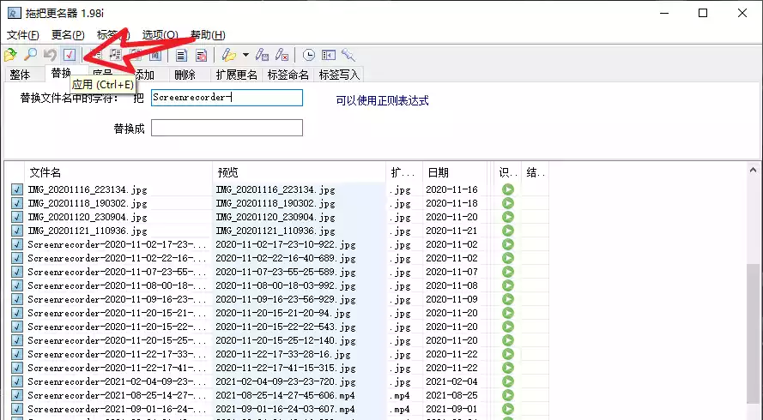
Task: Click the undo arrow toolbar icon
Action: click(x=50, y=55)
